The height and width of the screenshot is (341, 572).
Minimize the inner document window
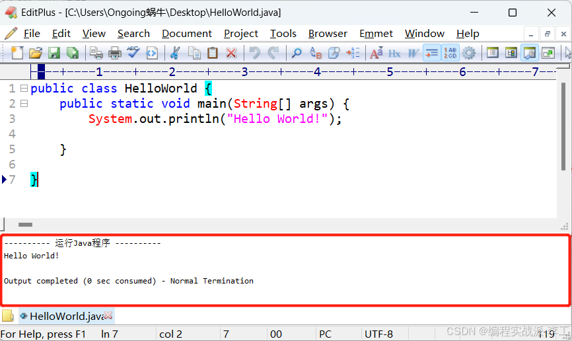pyautogui.click(x=531, y=34)
